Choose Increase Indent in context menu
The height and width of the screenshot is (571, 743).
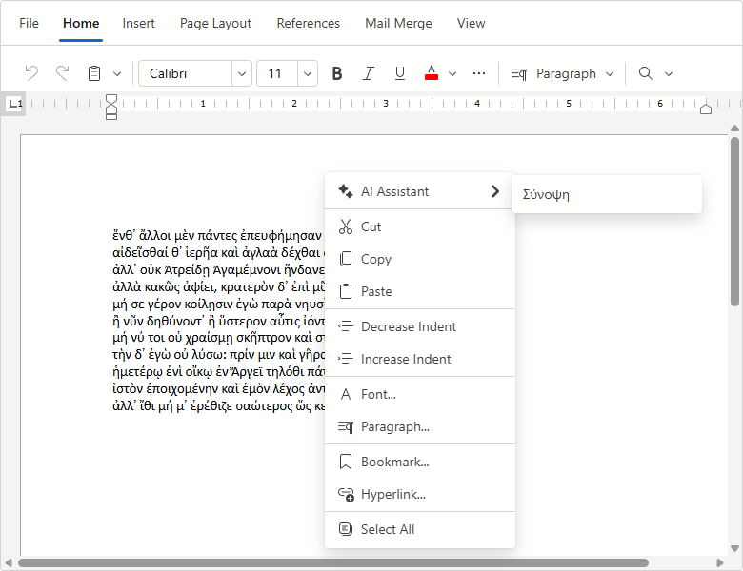click(x=420, y=359)
